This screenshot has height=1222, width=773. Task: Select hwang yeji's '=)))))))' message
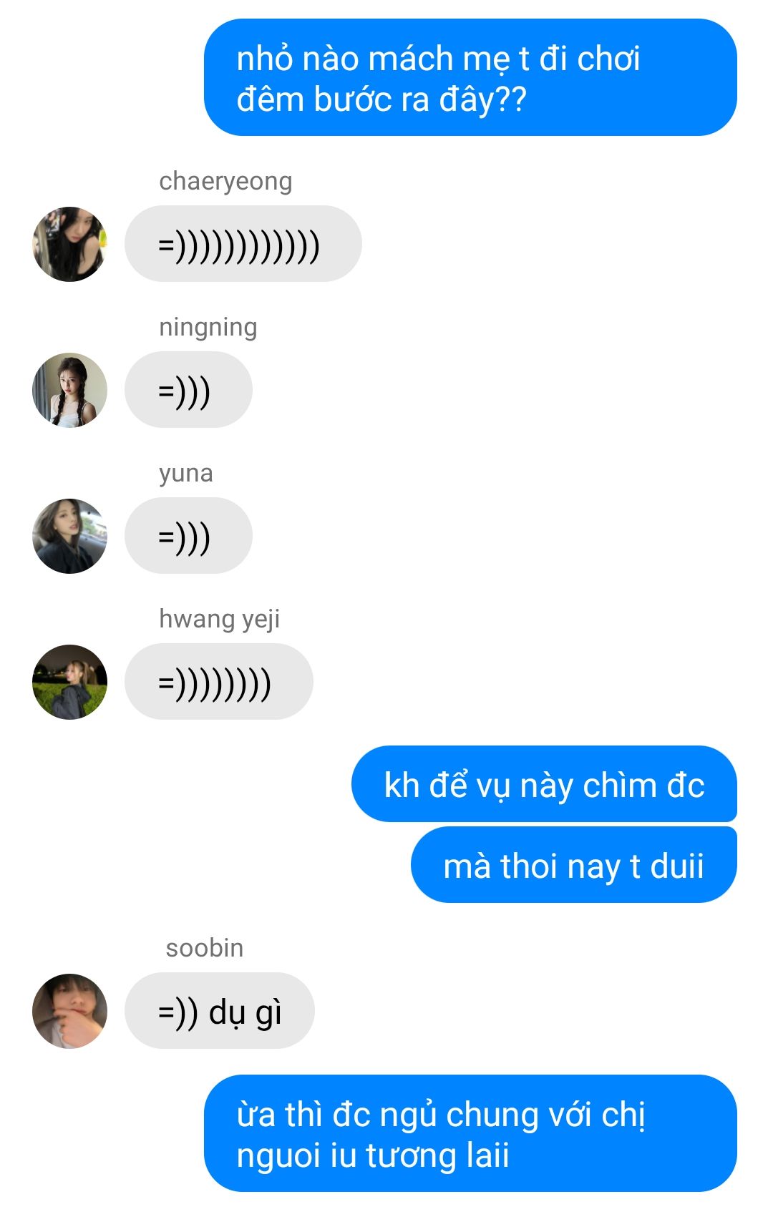219,682
